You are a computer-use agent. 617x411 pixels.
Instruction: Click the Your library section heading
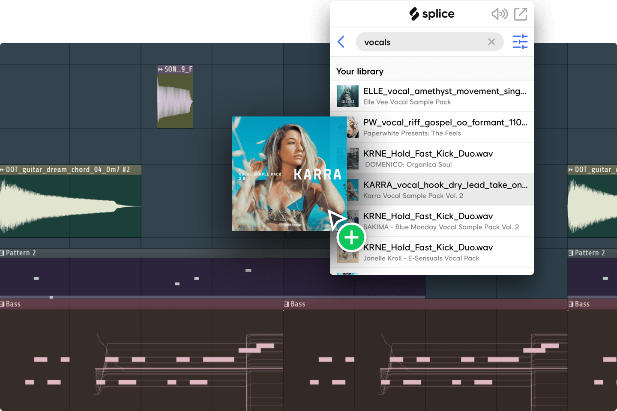pos(360,71)
